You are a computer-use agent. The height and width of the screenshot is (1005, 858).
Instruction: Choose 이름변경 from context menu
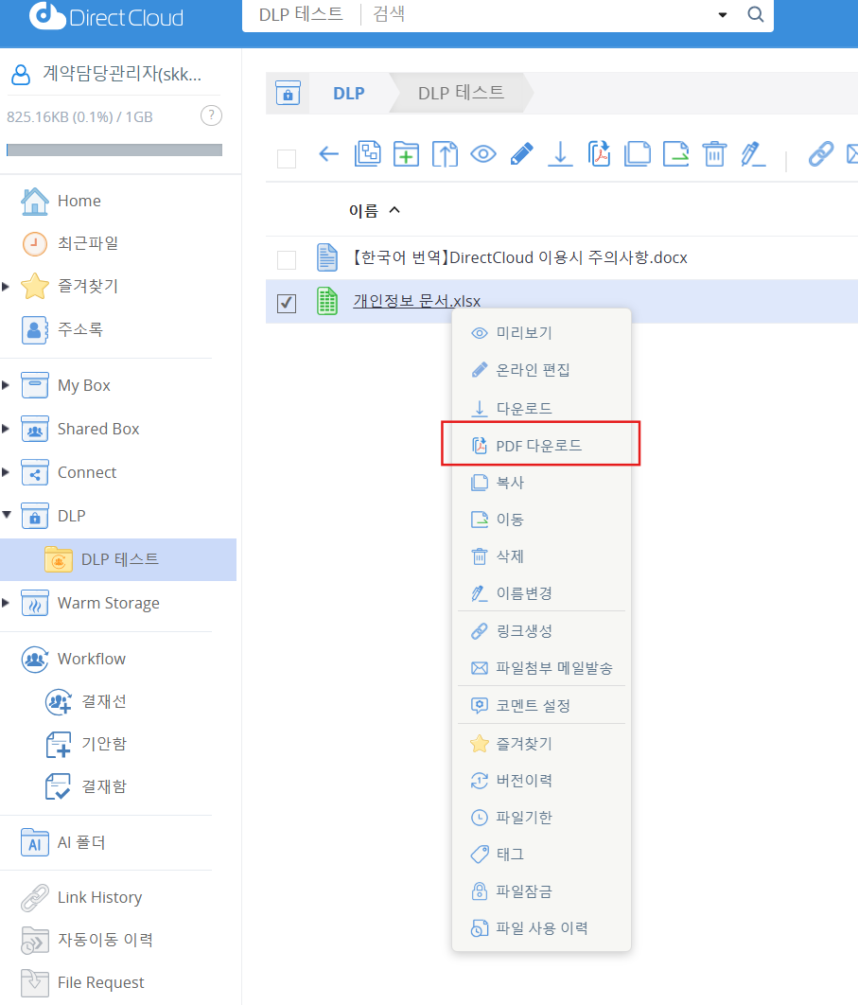(x=541, y=593)
